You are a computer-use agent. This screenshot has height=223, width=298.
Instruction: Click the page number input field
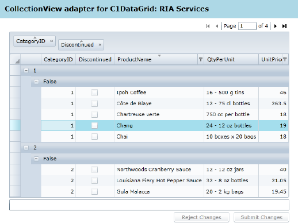coord(247,26)
